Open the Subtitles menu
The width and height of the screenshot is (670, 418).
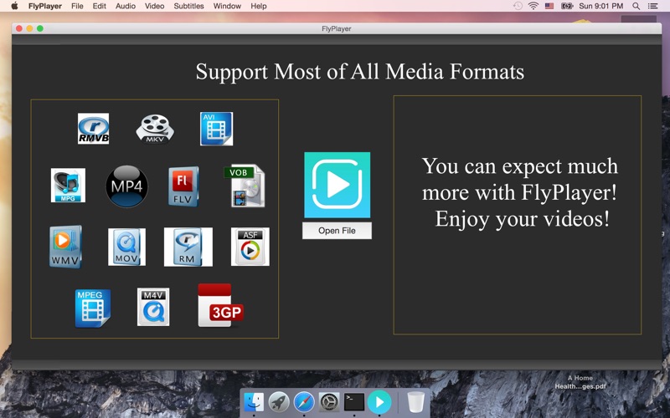click(188, 6)
